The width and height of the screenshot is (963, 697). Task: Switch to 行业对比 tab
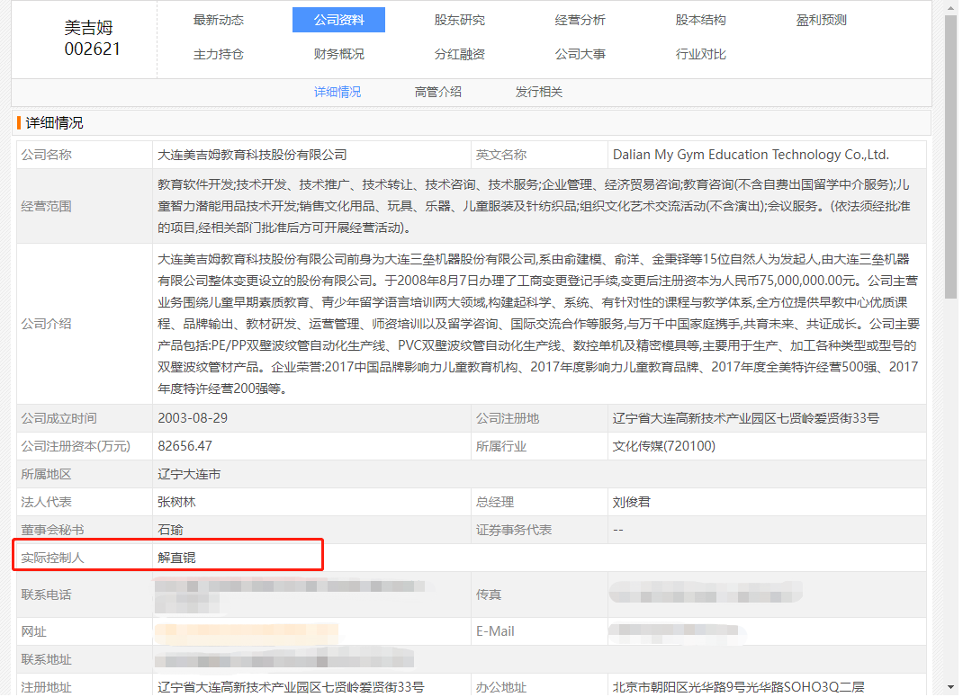pyautogui.click(x=700, y=54)
